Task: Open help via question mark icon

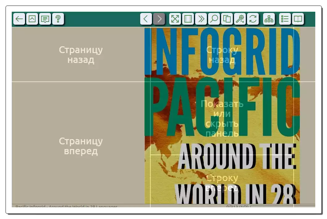Action: [x=58, y=19]
